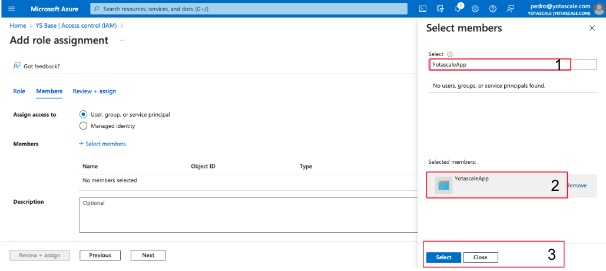Viewport: 606px width, 271px height.
Task: Remove YotascaleApp from selected members
Action: tap(577, 186)
